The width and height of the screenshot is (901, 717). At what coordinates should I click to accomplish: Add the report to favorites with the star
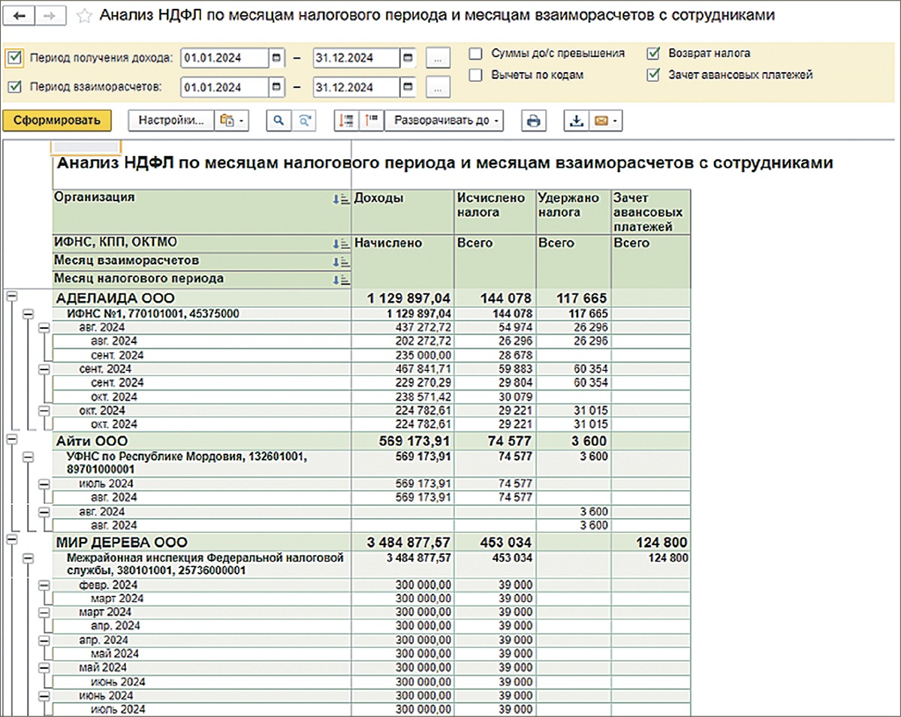[85, 16]
